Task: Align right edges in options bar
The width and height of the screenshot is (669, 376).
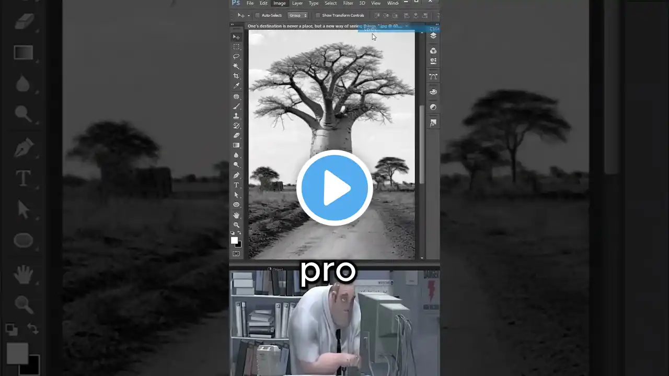Action: coord(424,15)
